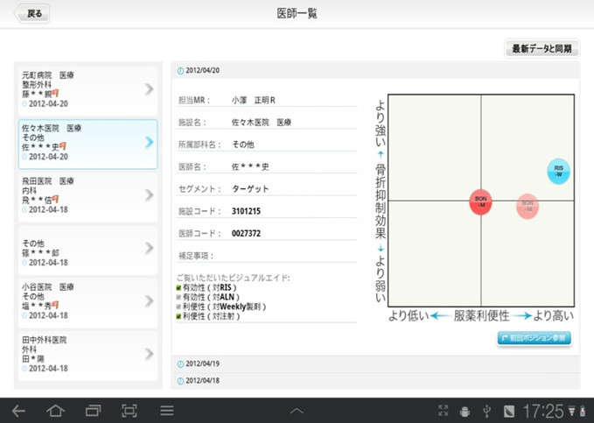Viewport: 594px width, 423px height.
Task: Tap Android home icon in navigation bar
Action: pyautogui.click(x=55, y=411)
